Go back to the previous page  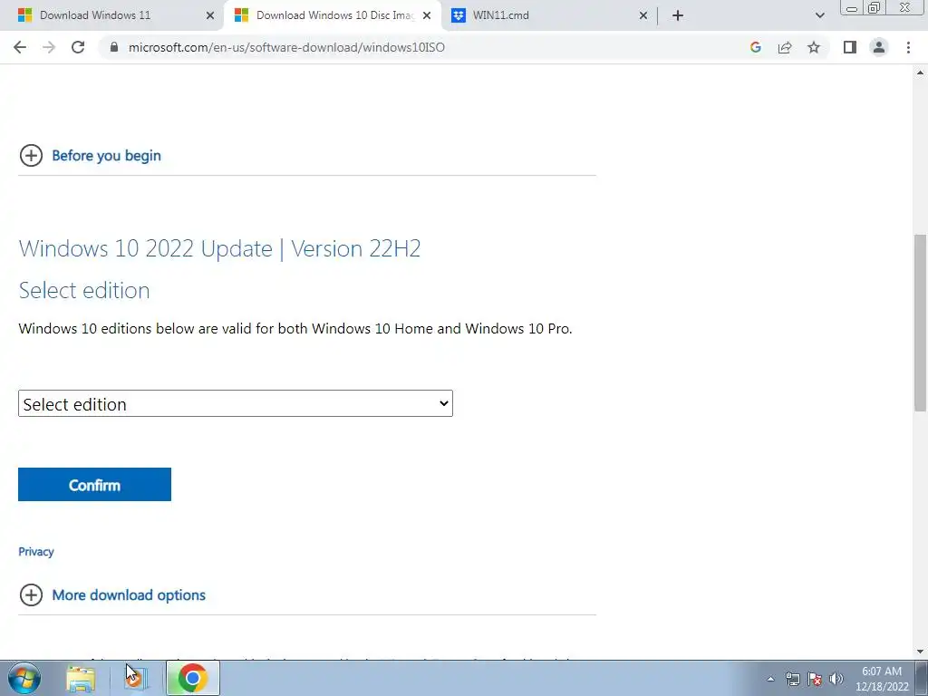coord(20,47)
